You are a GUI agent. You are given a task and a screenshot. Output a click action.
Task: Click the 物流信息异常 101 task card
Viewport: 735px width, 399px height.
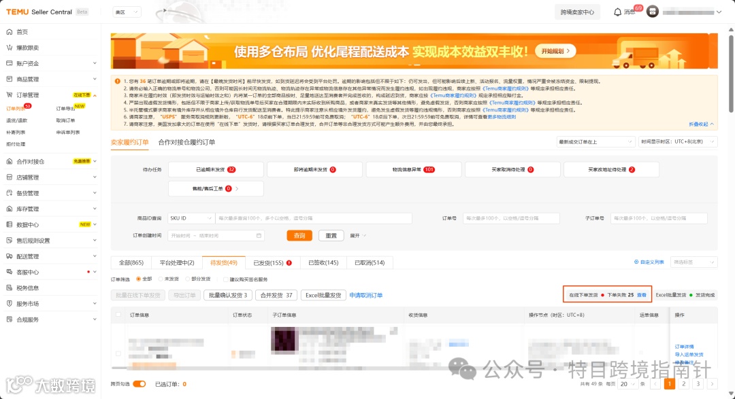click(414, 169)
